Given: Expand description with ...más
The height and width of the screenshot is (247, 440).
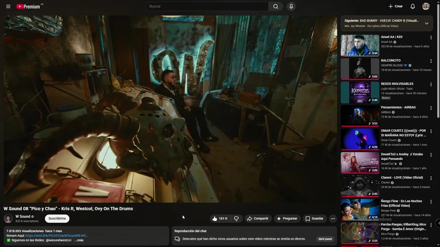Looking at the screenshot, I should pyautogui.click(x=79, y=240).
